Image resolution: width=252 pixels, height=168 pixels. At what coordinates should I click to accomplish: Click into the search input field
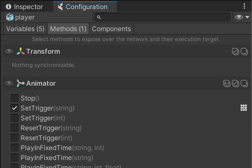(x=165, y=17)
